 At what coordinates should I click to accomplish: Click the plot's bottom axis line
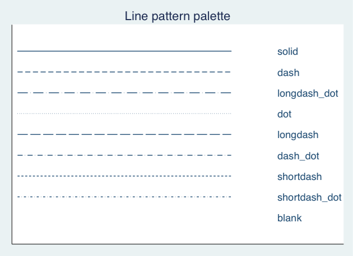[178, 244]
